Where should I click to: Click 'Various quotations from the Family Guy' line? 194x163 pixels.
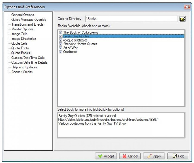pyautogui.click(x=92, y=123)
